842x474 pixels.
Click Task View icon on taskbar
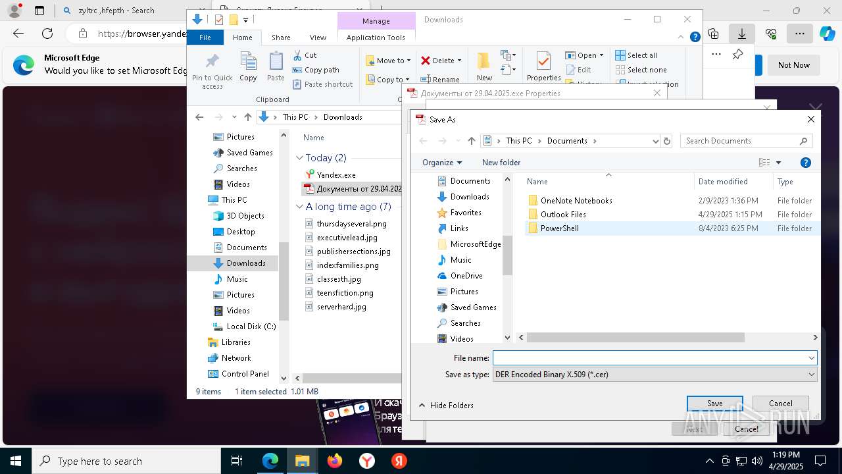click(x=237, y=461)
